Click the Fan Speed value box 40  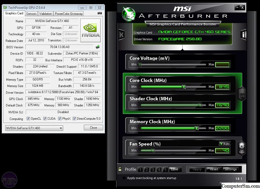coord(222,150)
